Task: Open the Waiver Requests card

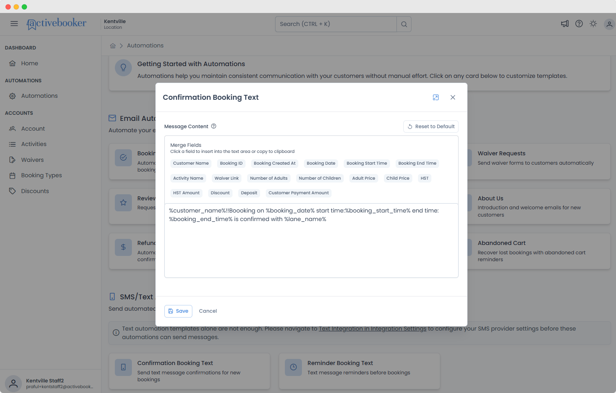Action: pyautogui.click(x=539, y=161)
